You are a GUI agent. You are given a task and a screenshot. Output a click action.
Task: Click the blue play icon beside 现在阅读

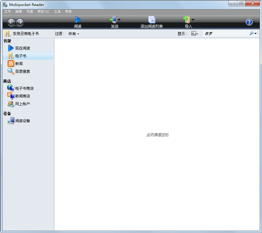coord(10,48)
